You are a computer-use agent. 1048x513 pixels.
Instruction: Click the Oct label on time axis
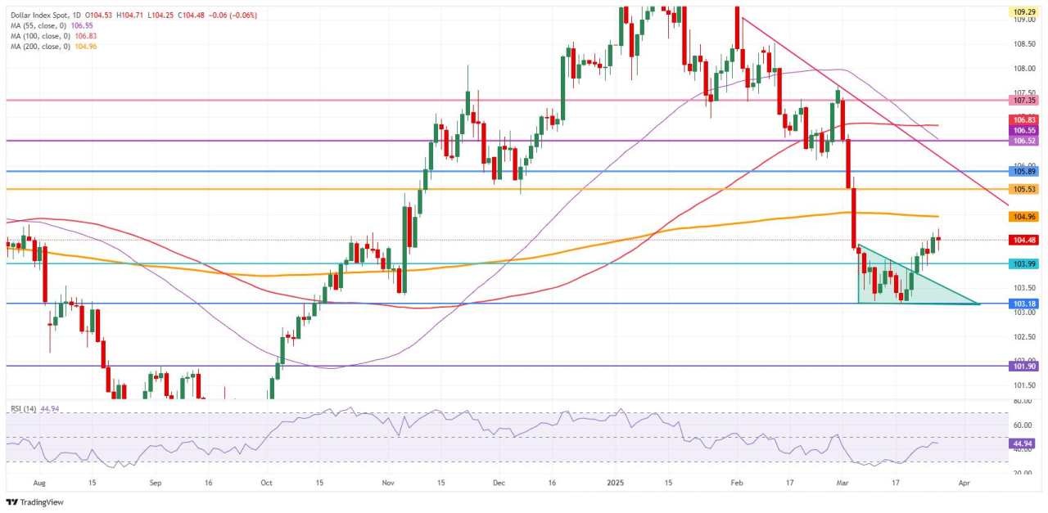pyautogui.click(x=266, y=484)
